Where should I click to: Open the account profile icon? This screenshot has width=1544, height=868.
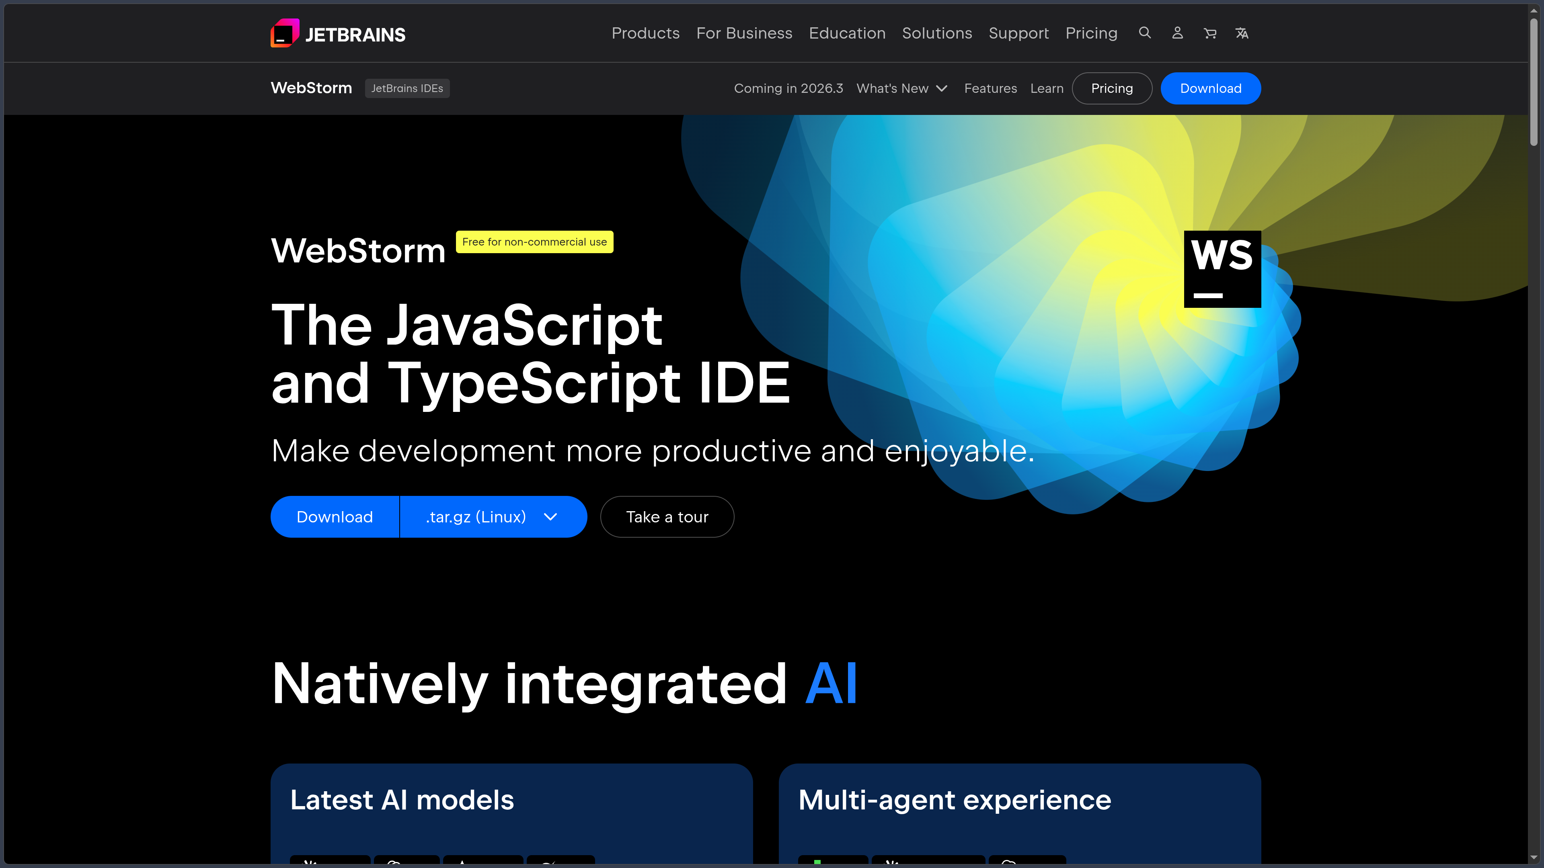point(1177,33)
